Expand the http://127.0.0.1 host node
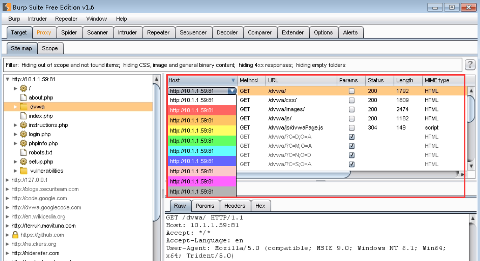The width and height of the screenshot is (480, 261). coord(7,180)
